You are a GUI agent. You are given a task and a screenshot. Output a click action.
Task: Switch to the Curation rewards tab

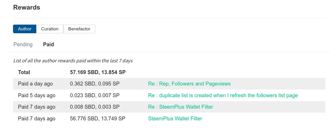pyautogui.click(x=50, y=29)
